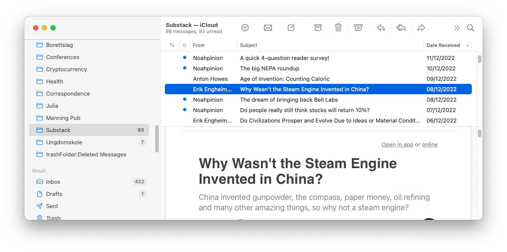This screenshot has height=252, width=507.
Task: Toggle the message filter icon
Action: click(245, 28)
